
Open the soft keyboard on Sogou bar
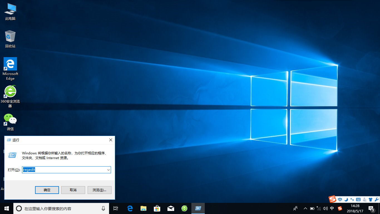[x=358, y=200]
